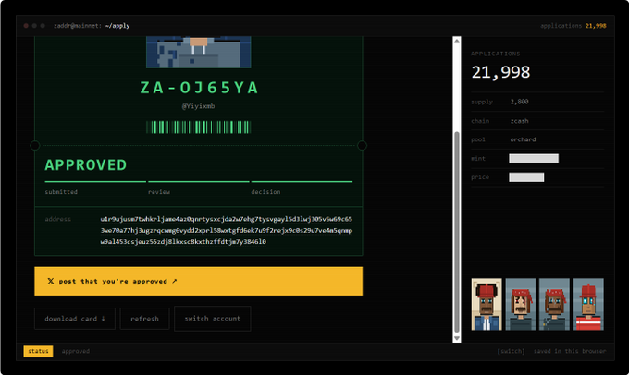Click the pool value orchard

click(x=523, y=139)
